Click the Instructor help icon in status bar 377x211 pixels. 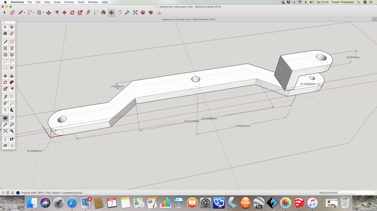point(18,193)
